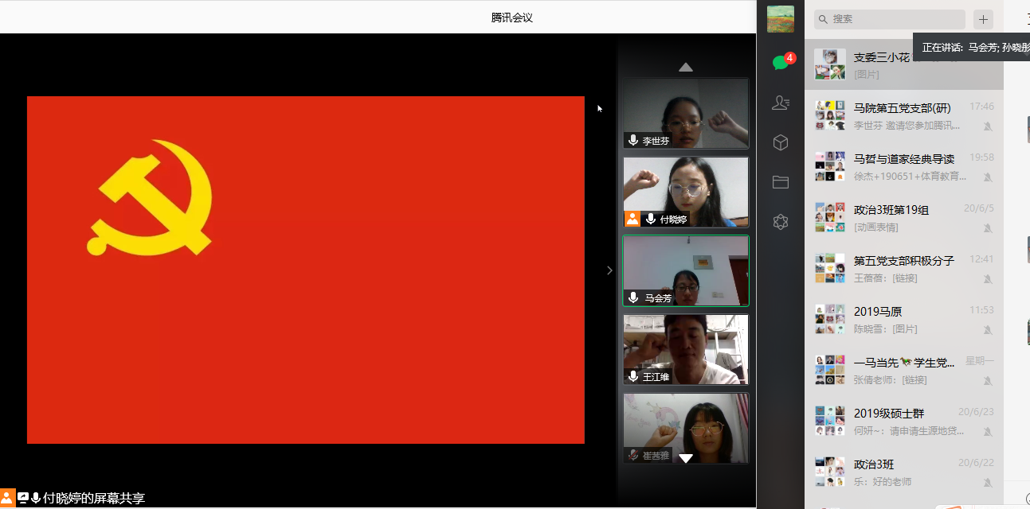Click the magnifier icon in WeChat search
Screen dimensions: 1030x509
(823, 19)
